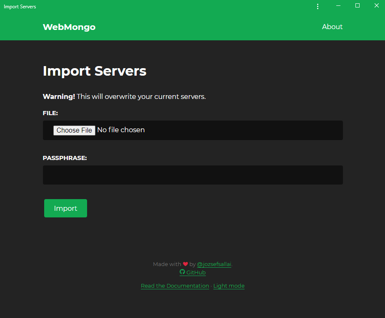
Task: Open the About page
Action: (332, 27)
